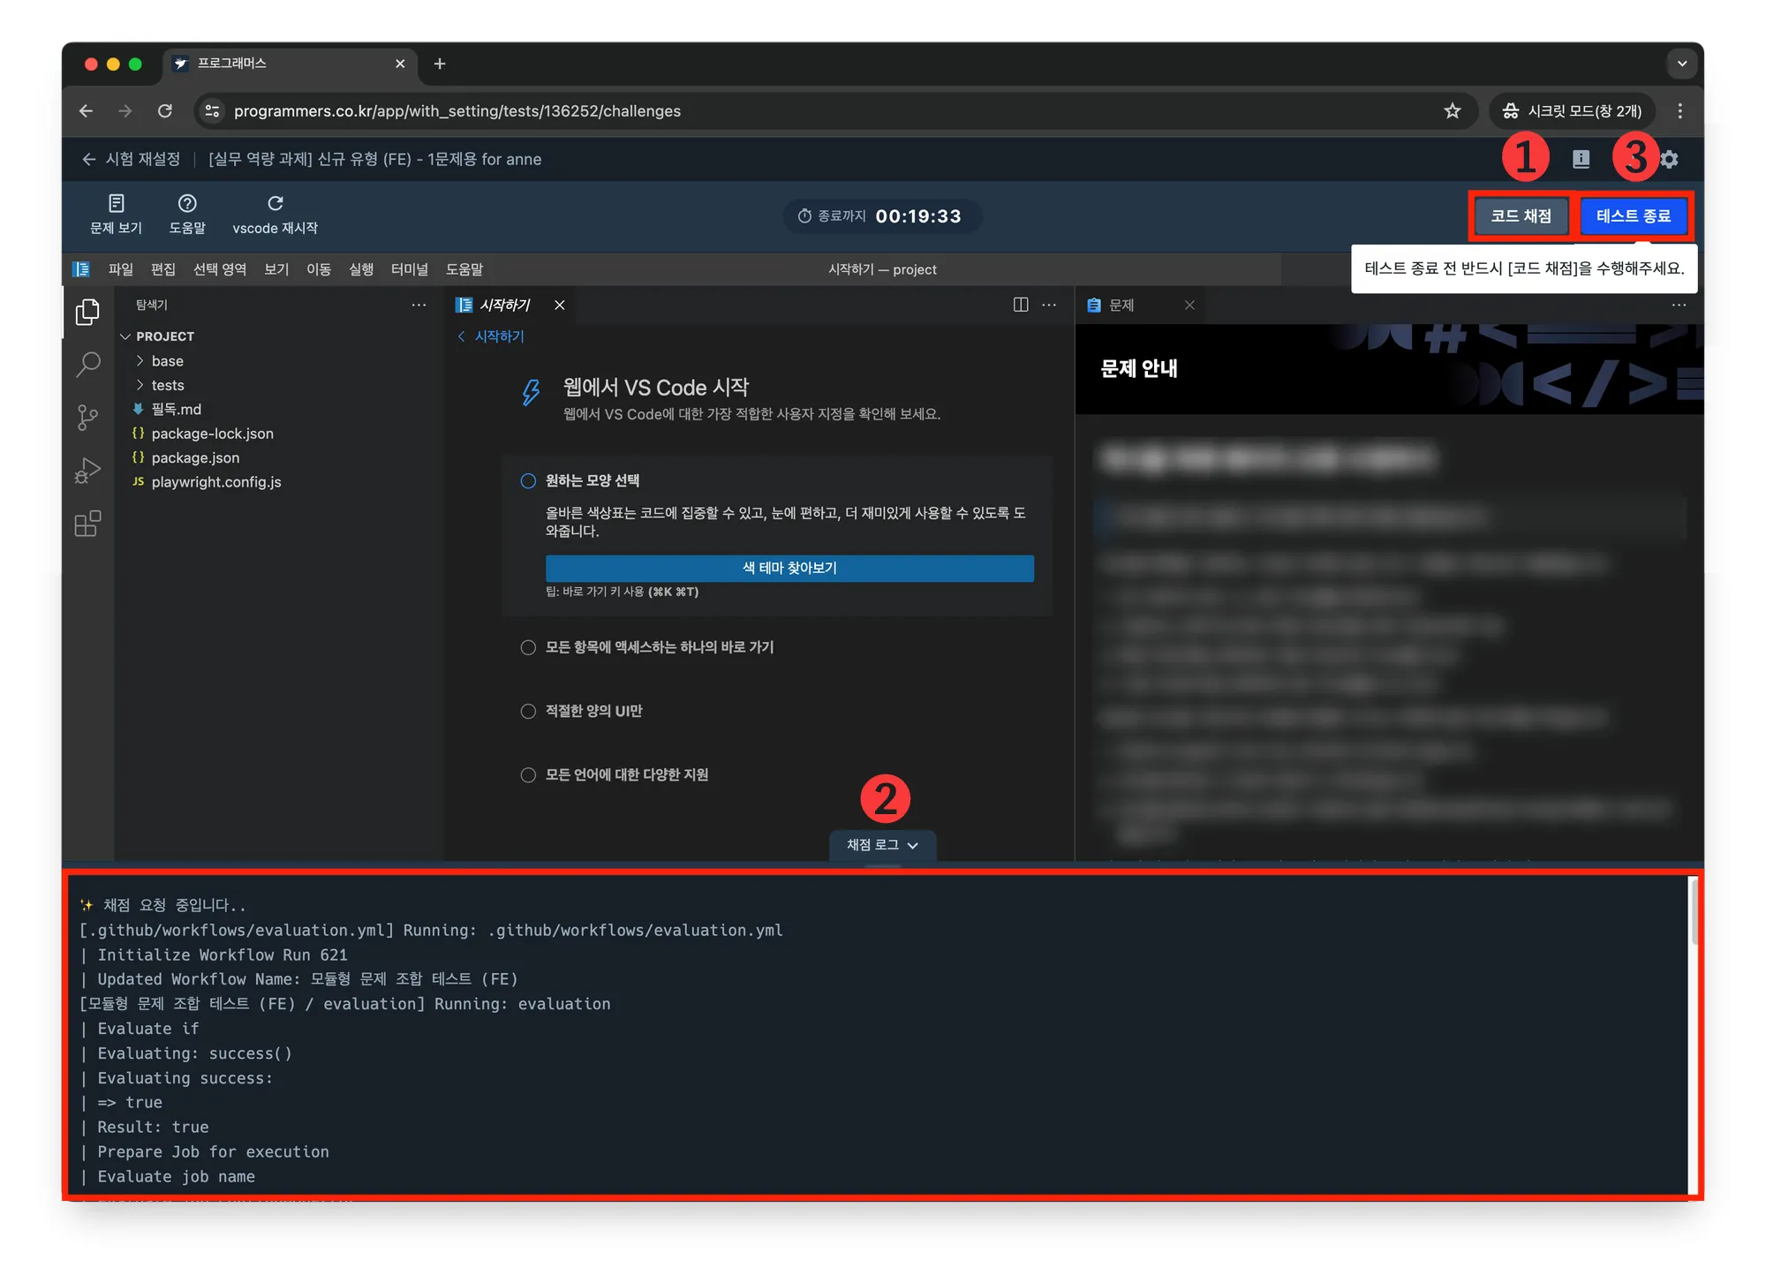Image resolution: width=1766 pixels, height=1283 pixels.
Task: Expand the tests folder
Action: pyautogui.click(x=167, y=385)
